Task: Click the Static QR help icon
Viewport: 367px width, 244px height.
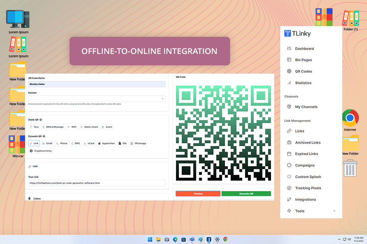Action: point(41,120)
